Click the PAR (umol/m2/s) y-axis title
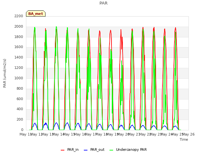This screenshot has width=208, height=156. coord(5,73)
